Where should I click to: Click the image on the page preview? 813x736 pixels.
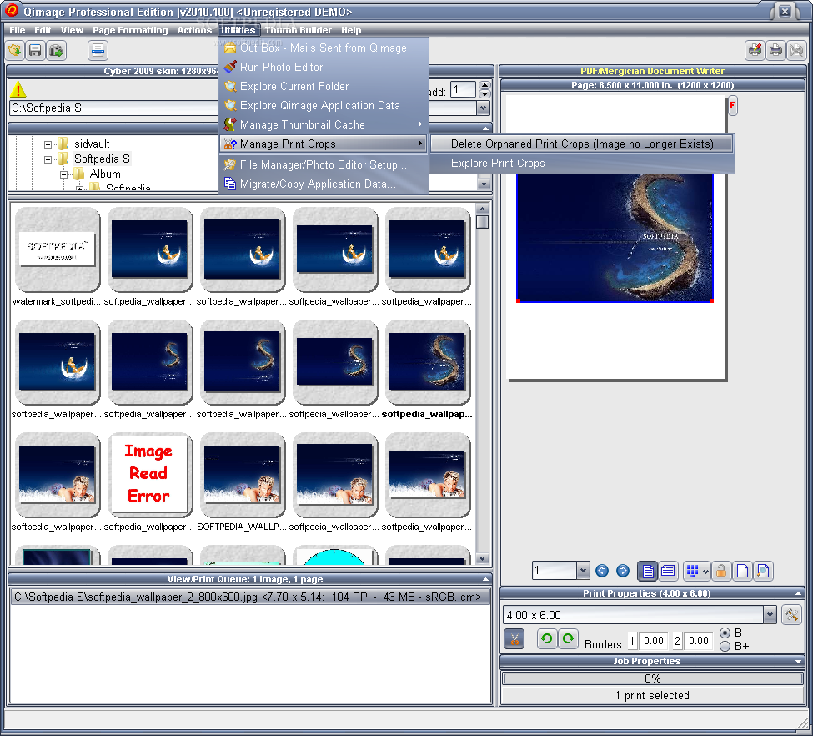click(615, 237)
